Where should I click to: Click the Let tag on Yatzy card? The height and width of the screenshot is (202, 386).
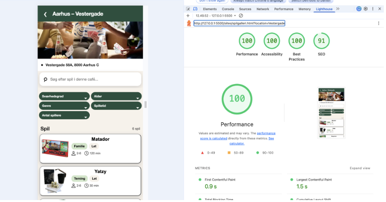94,179
